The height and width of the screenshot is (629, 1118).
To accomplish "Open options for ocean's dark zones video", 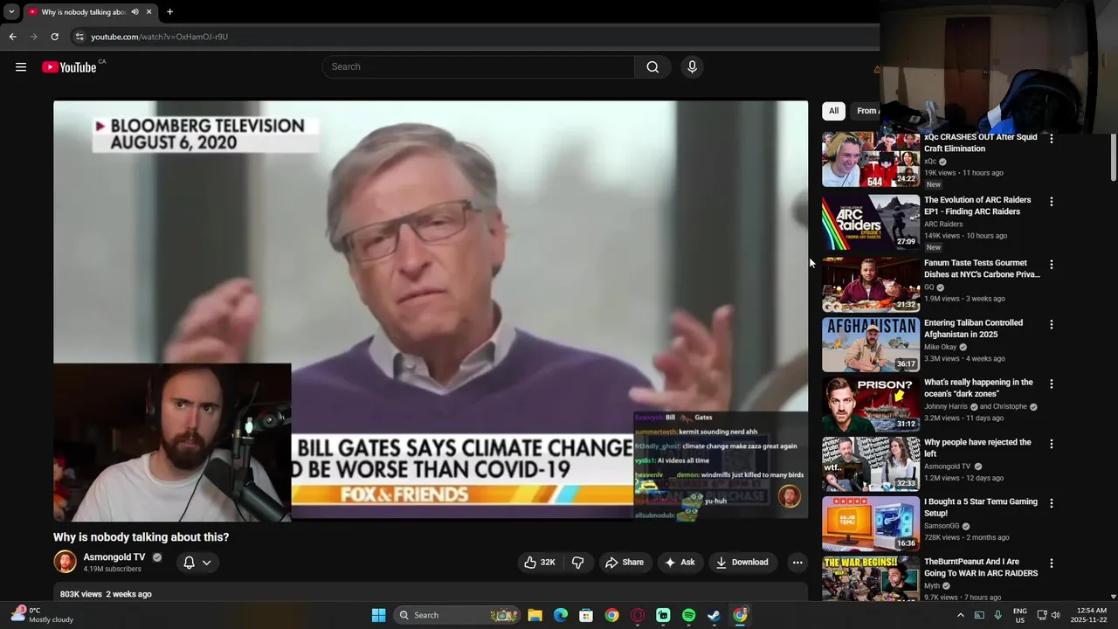I will point(1052,384).
